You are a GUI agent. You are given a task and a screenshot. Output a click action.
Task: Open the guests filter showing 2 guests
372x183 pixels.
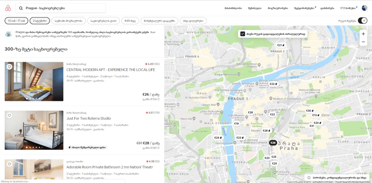[40, 21]
